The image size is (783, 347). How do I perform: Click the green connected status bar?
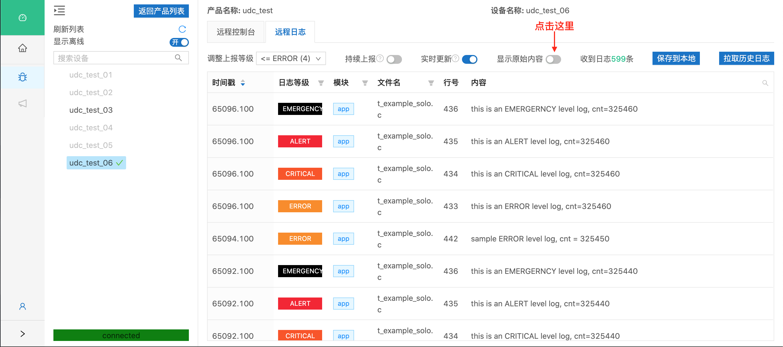tap(121, 335)
